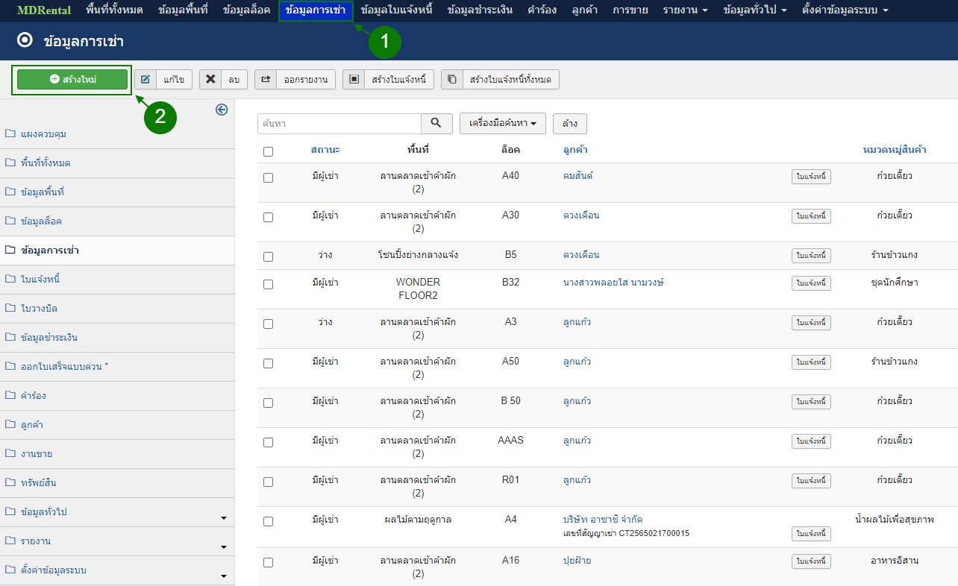Check the row for lock A50

coord(269,363)
